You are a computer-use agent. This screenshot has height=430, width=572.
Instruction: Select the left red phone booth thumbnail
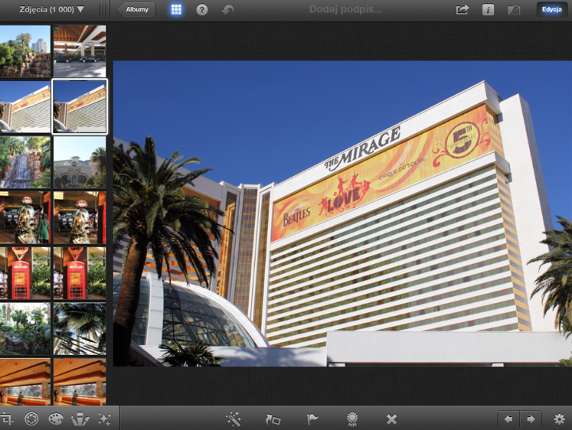click(25, 273)
